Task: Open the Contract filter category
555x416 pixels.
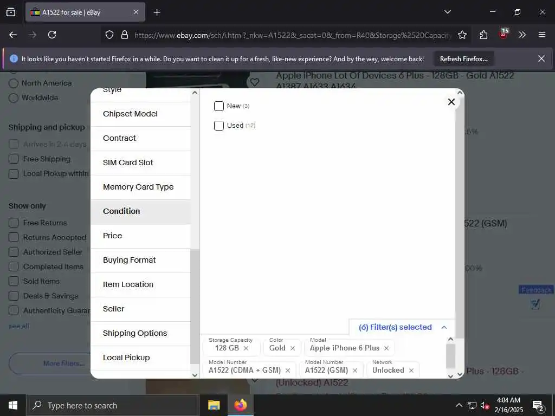Action: pos(140,138)
